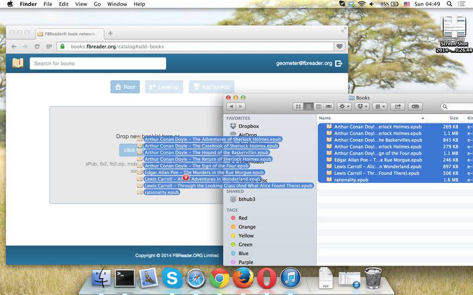The width and height of the screenshot is (473, 295).
Task: Open Notification Center in menu bar
Action: click(461, 4)
